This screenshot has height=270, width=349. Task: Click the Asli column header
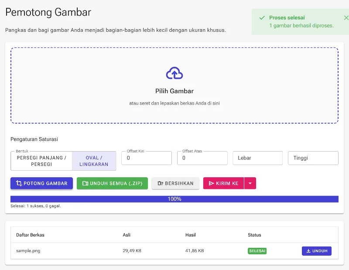coord(127,235)
